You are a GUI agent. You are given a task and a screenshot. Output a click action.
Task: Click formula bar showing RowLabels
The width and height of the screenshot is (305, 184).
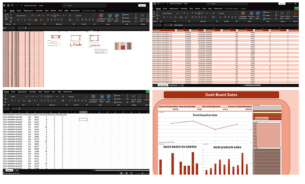click(235, 25)
